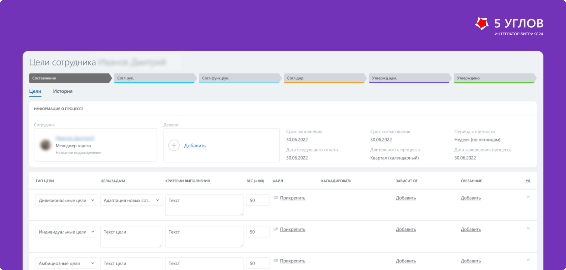Click the Тип цели column header
Screen dimensions: 566x270
45,181
